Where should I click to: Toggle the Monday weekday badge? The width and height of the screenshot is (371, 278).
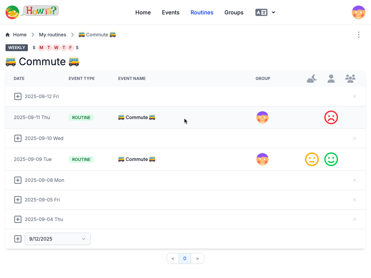click(41, 48)
